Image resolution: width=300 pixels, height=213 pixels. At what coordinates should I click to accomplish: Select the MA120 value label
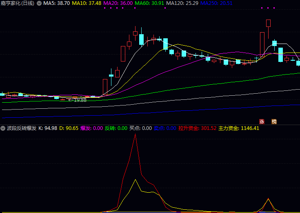click(x=182, y=3)
